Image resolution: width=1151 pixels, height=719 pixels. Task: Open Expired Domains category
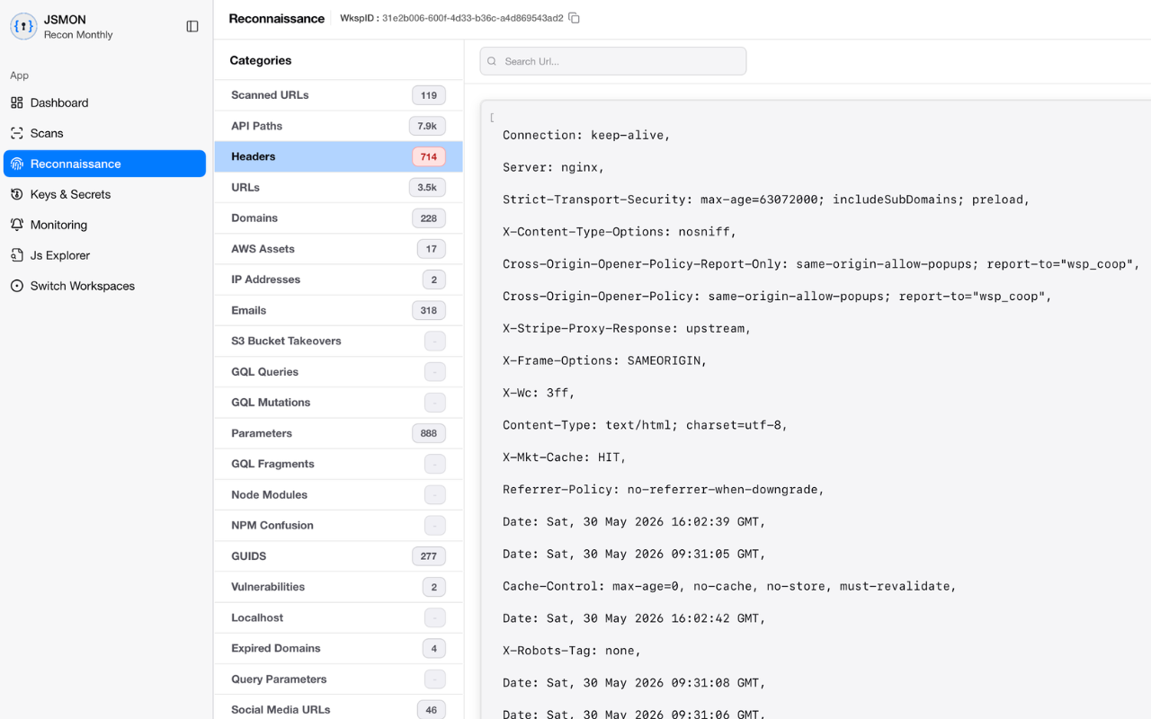click(x=338, y=648)
